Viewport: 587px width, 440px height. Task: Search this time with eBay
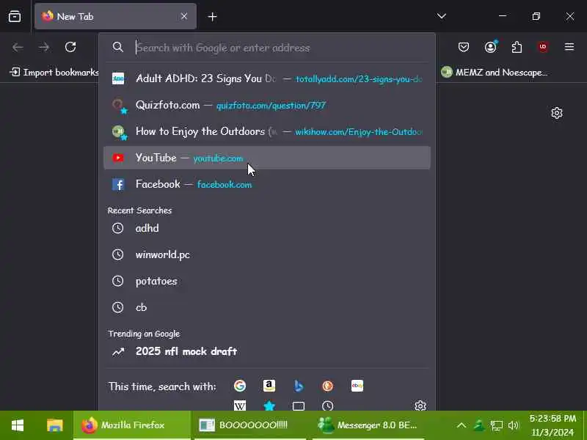(357, 386)
